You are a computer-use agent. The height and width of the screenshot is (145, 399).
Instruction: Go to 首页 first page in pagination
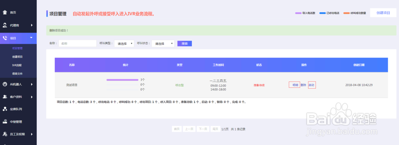[177, 129]
